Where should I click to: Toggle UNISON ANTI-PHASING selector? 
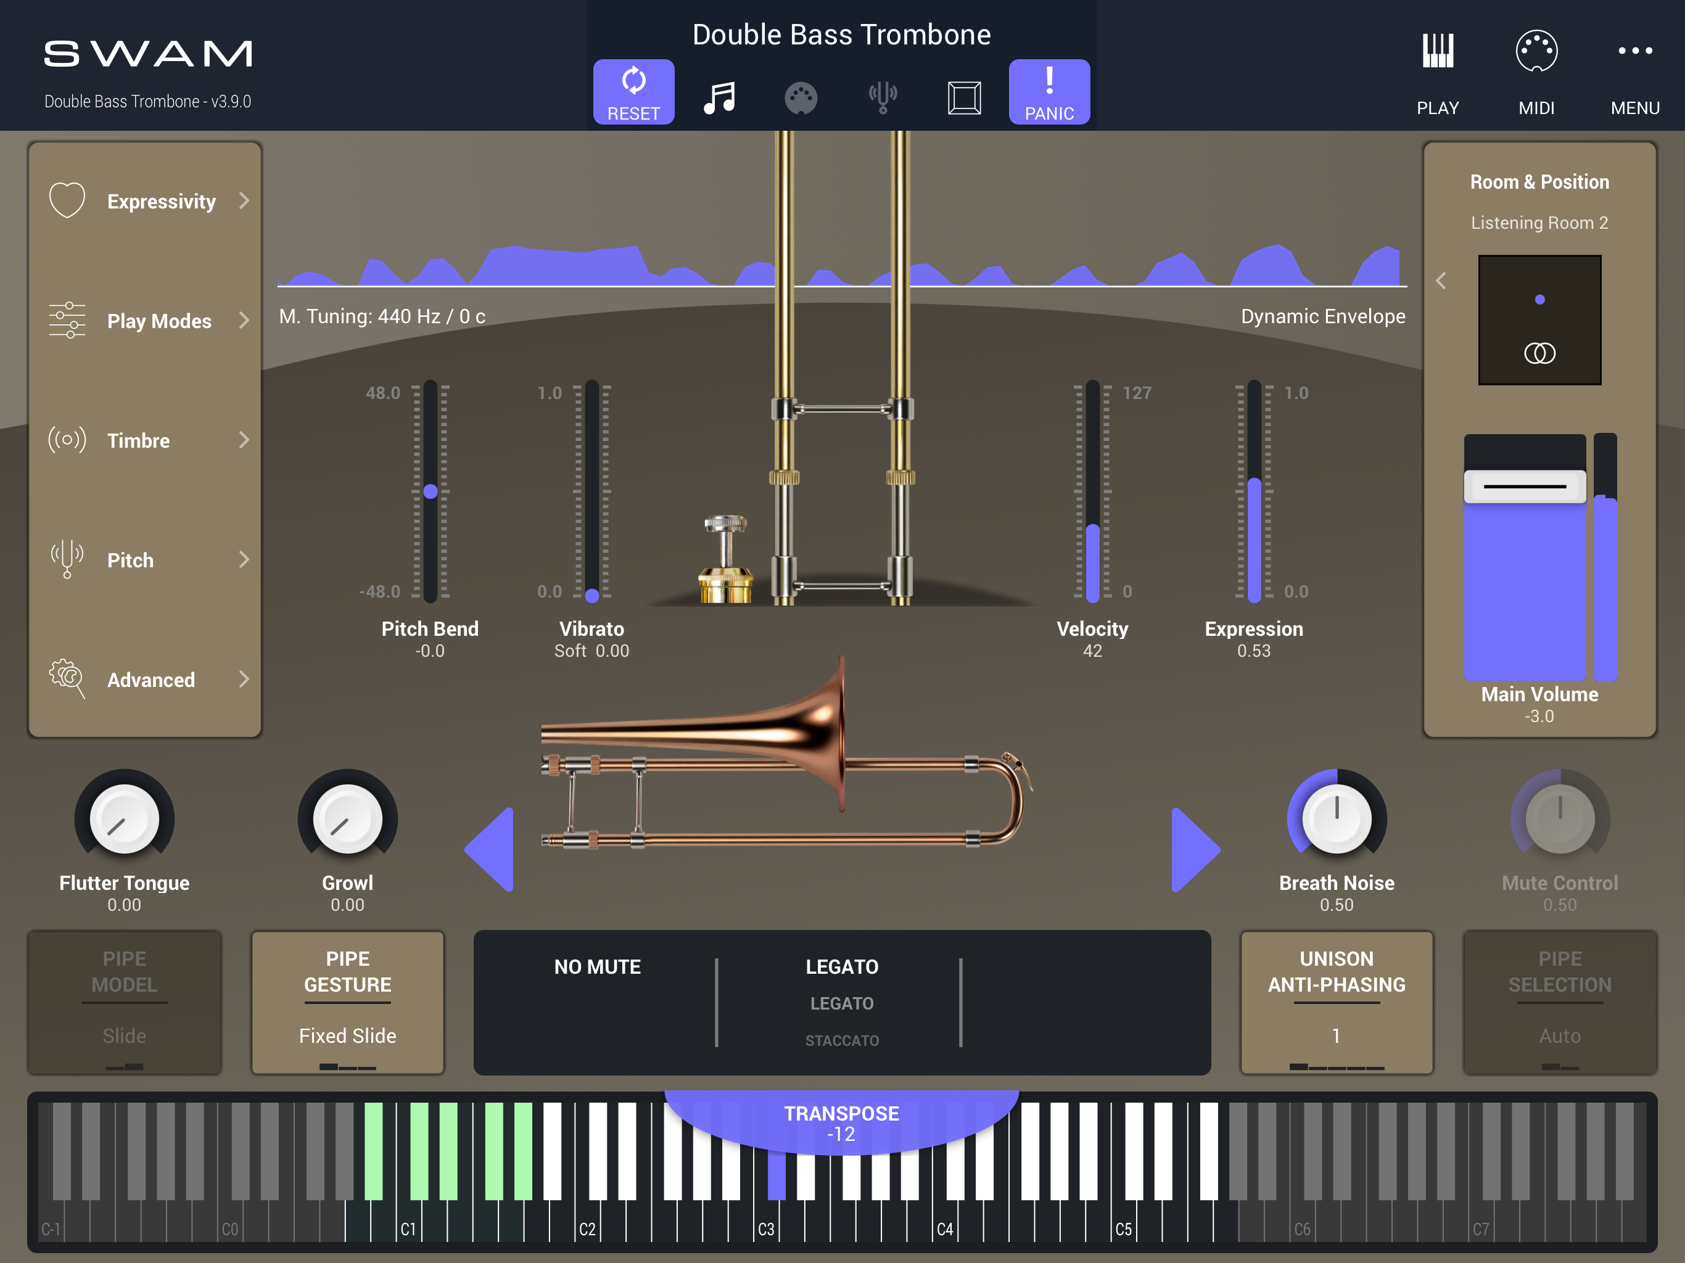tap(1336, 1003)
